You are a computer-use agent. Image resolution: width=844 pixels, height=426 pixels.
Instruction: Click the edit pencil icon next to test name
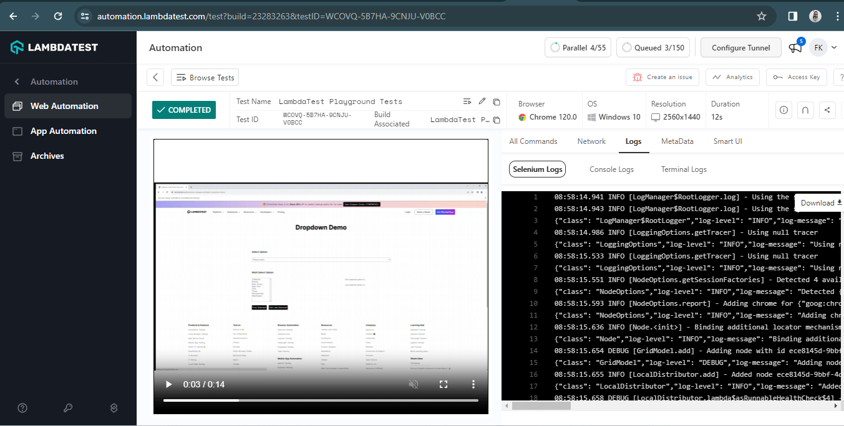pyautogui.click(x=482, y=101)
